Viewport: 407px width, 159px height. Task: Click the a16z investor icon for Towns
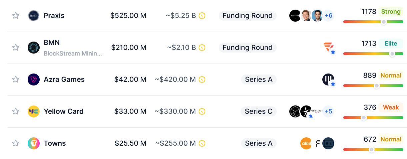pos(306,143)
